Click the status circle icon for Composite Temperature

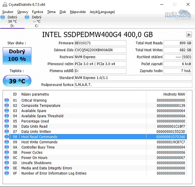(x=6, y=105)
